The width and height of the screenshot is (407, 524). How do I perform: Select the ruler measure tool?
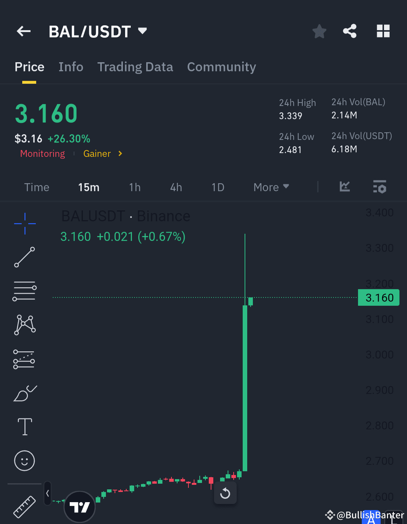pyautogui.click(x=24, y=507)
